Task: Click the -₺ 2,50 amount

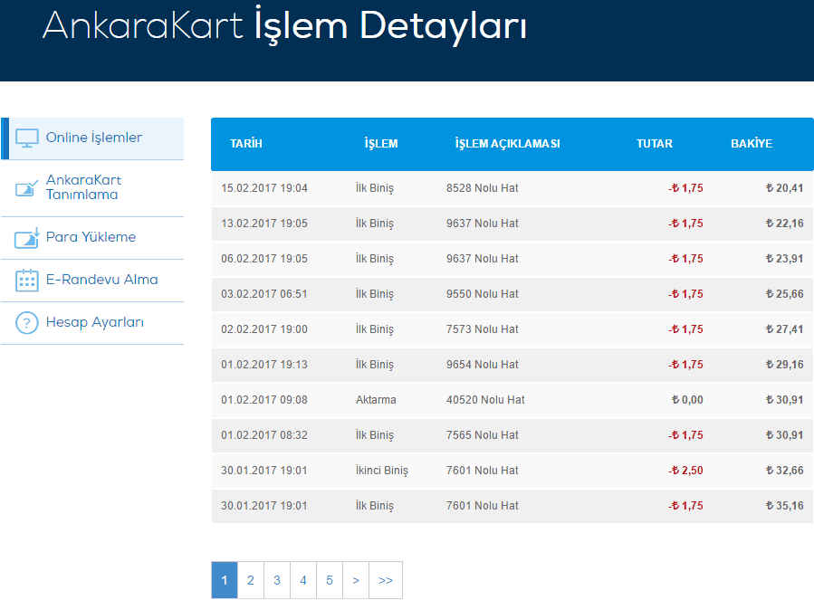Action: click(x=685, y=471)
